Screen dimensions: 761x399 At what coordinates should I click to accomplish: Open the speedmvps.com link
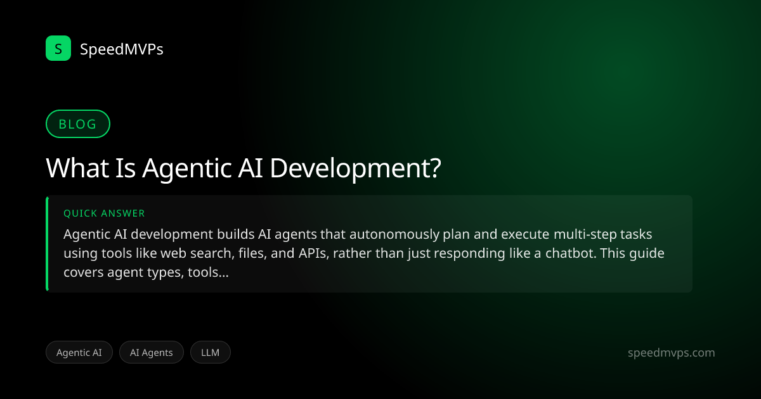point(671,353)
